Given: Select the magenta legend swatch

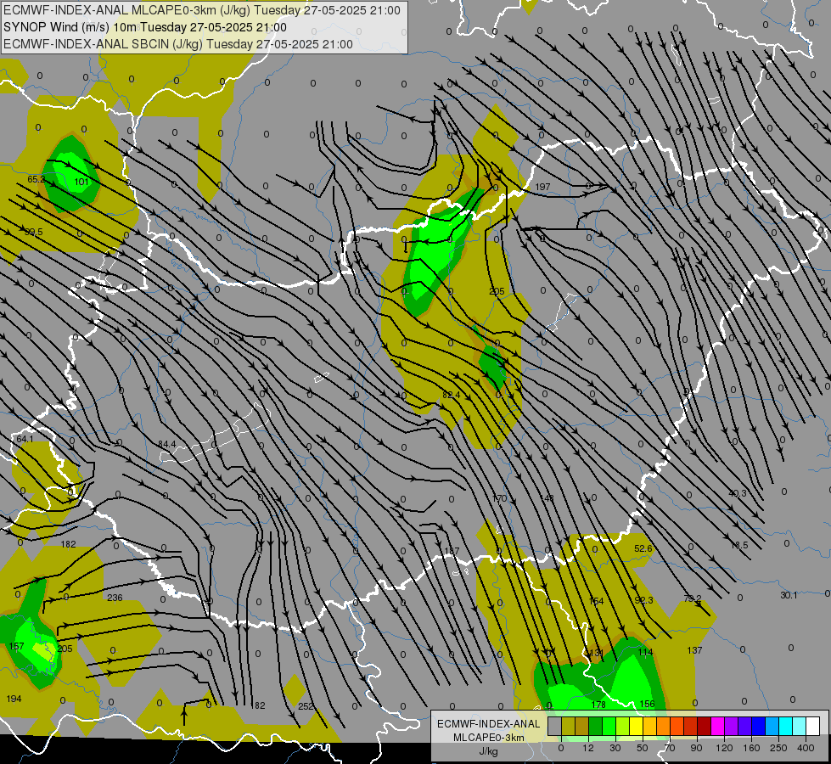Looking at the screenshot, I should [717, 727].
